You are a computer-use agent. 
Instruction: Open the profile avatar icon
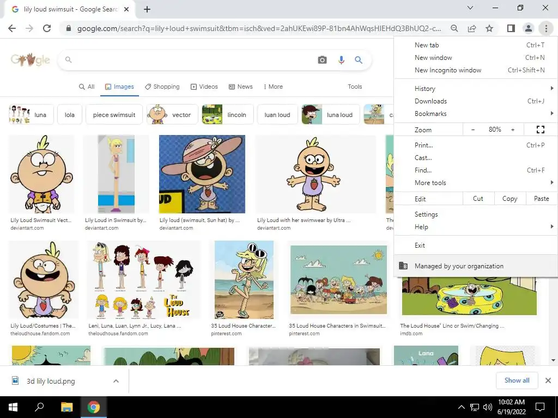pos(529,28)
